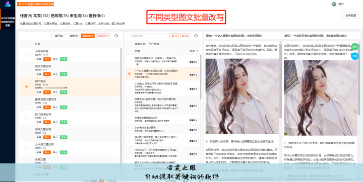Click the re-export button for 一个女人需要失去四样东西 article

point(193,74)
